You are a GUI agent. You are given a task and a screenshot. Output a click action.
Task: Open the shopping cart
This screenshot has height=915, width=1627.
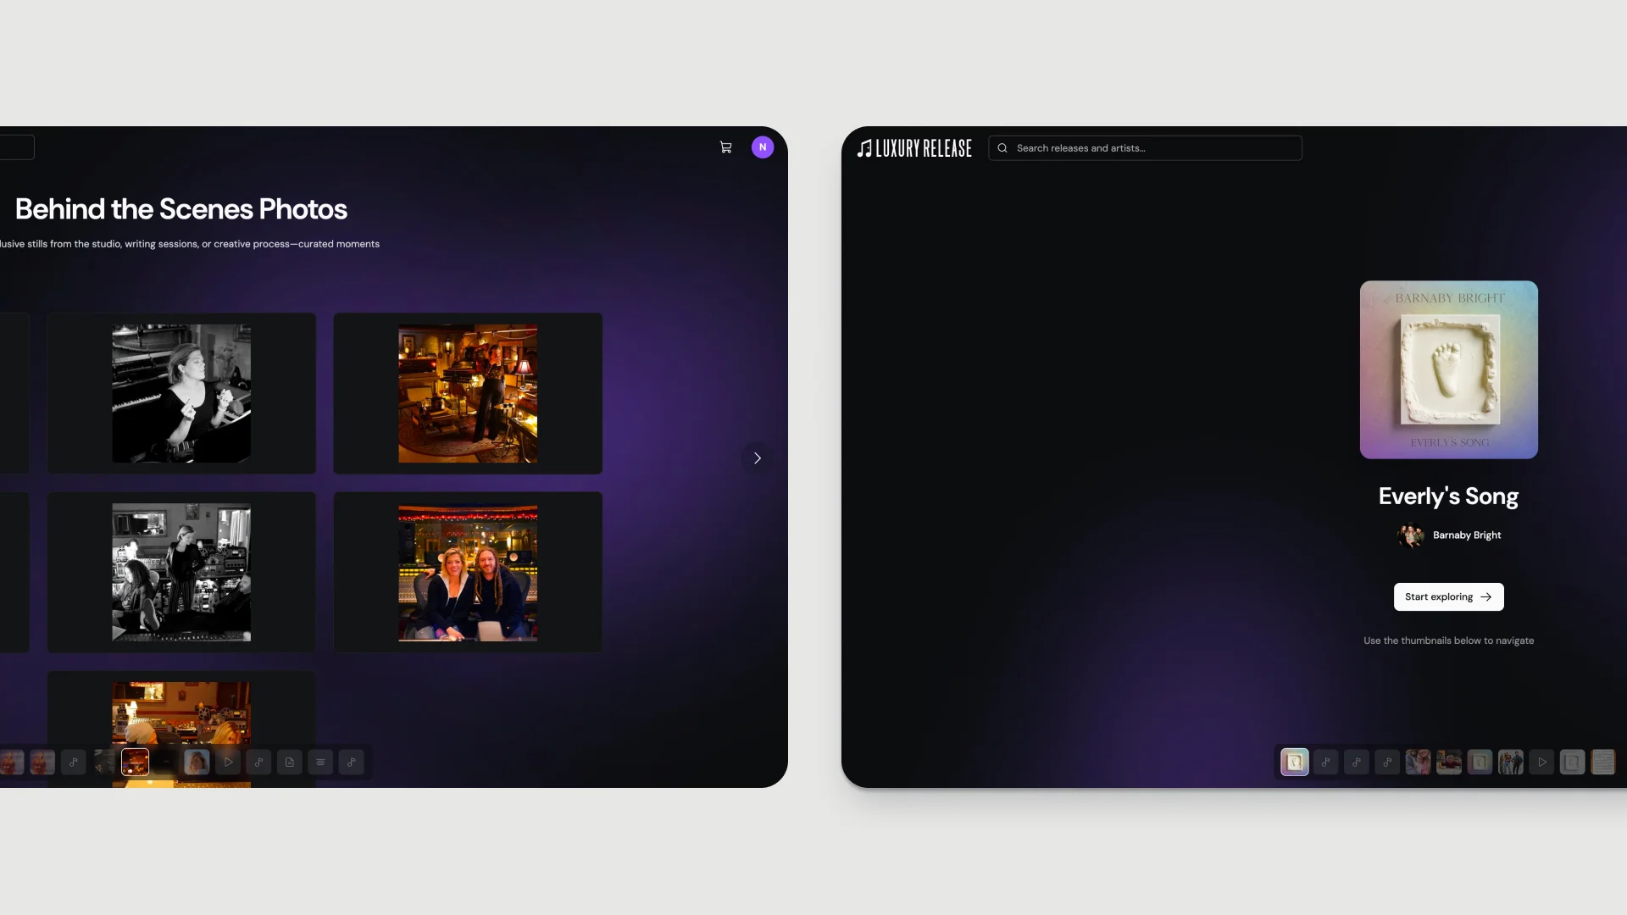coord(725,147)
